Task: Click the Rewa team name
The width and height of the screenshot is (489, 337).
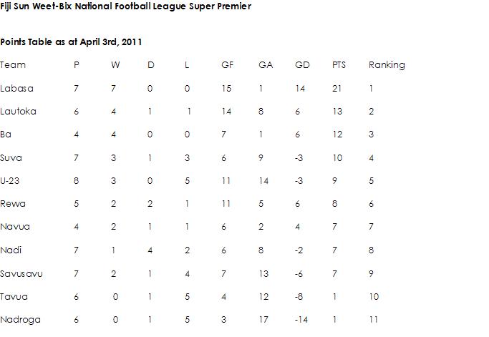Action: pyautogui.click(x=13, y=204)
